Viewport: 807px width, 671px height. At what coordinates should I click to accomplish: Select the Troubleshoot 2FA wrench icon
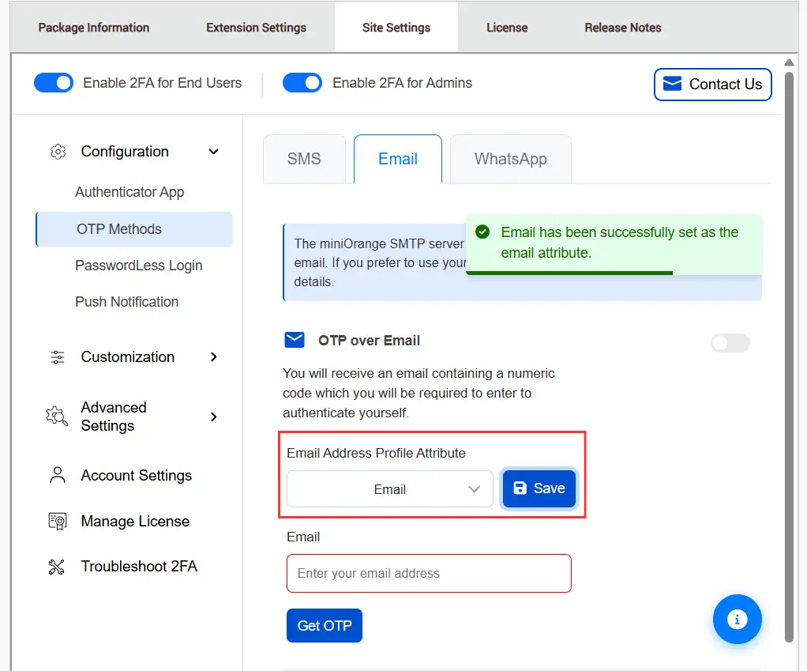pyautogui.click(x=56, y=566)
